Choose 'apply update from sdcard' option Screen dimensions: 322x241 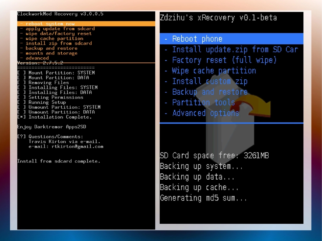60,29
